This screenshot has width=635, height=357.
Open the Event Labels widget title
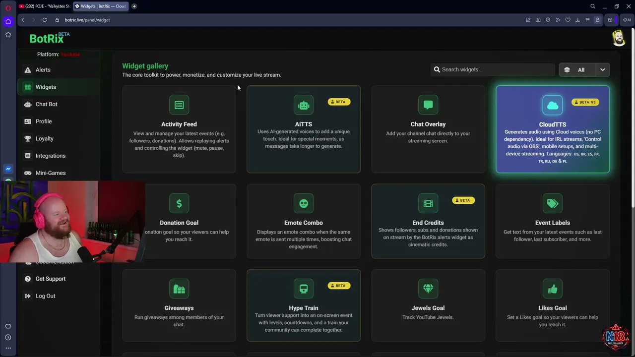coord(553,223)
